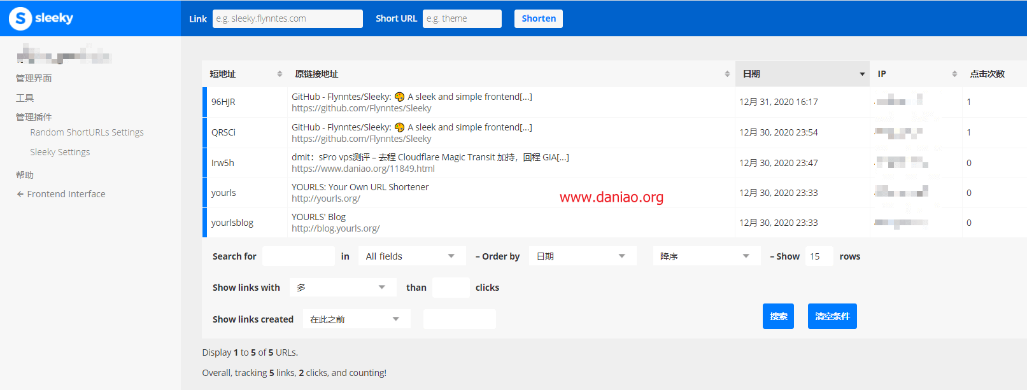1027x390 pixels.
Task: Open the Order by 日期 dropdown
Action: pyautogui.click(x=583, y=256)
